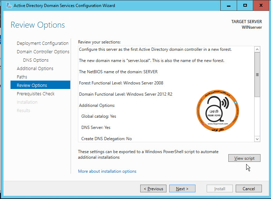This screenshot has height=199, width=271.
Task: Click scroll down arrow in selections box
Action: coord(257,139)
